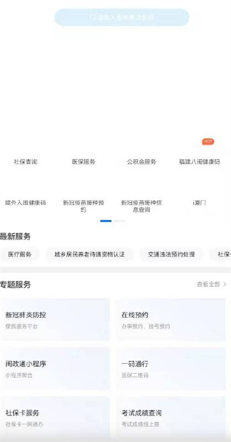Select 城乡居民养老待遇资格认证 chip
The image size is (231, 442).
tap(90, 255)
